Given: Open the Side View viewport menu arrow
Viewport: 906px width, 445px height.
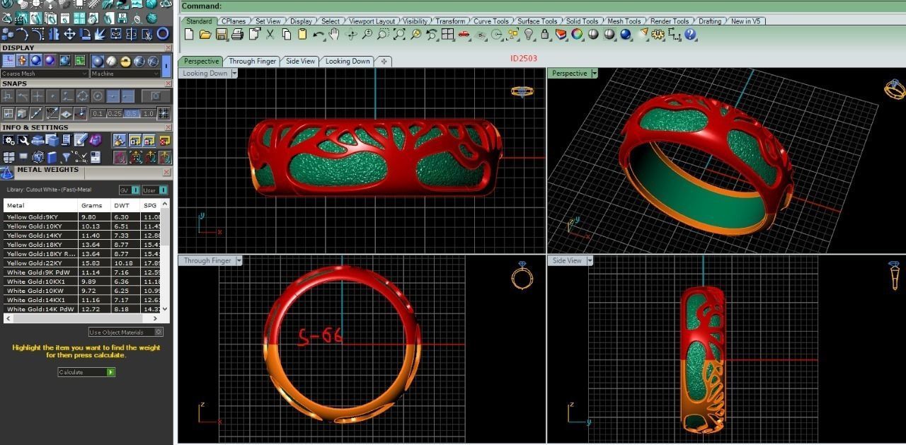Looking at the screenshot, I should [x=589, y=260].
